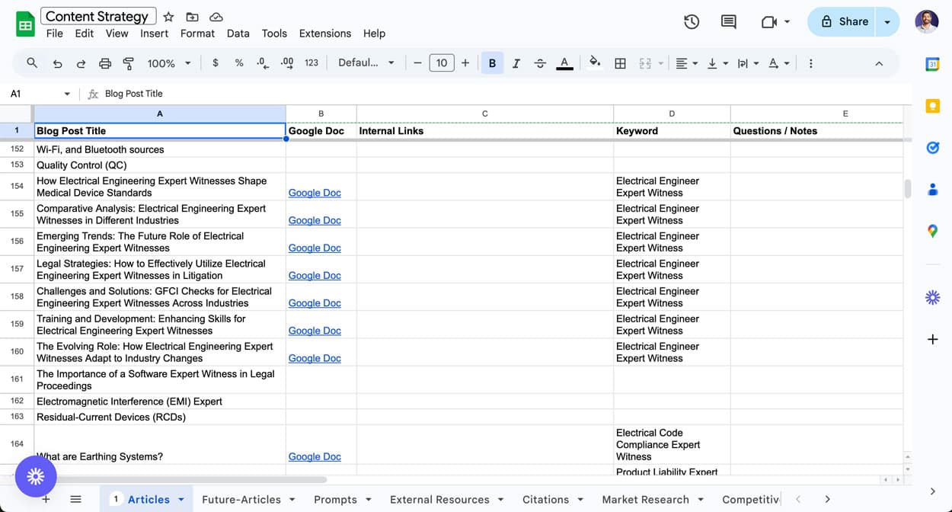
Task: Open Google Calendar in the side panel
Action: (x=932, y=64)
